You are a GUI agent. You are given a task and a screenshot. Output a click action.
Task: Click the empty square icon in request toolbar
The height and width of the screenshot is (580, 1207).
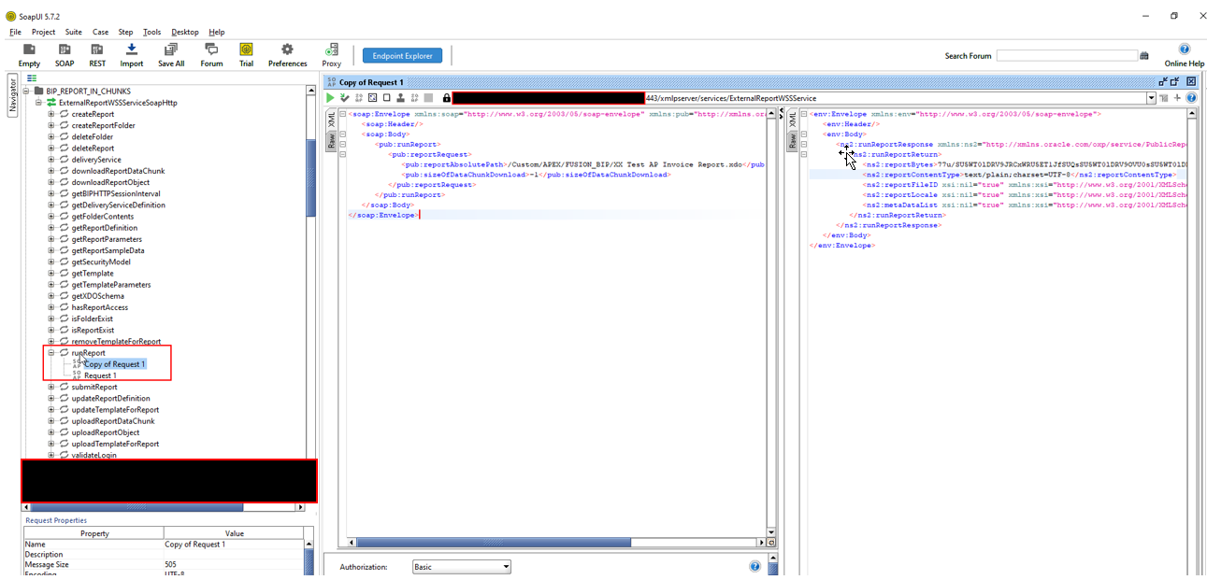coord(386,98)
